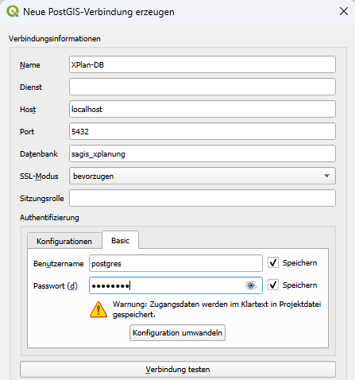Click the Port field showing 5432
Screen dimensions: 355x380
[x=203, y=131]
